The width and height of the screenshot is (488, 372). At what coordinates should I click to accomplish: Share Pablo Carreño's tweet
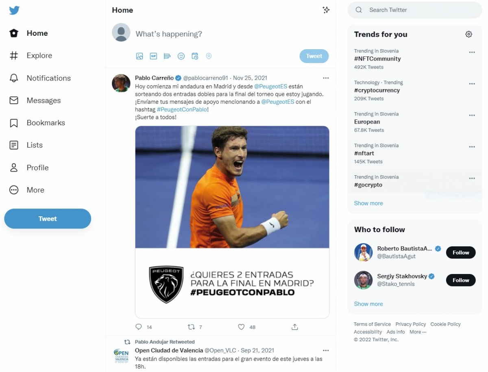tap(295, 327)
